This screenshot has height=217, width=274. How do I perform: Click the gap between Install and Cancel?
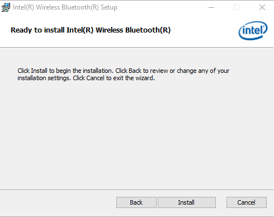pyautogui.click(x=221, y=202)
